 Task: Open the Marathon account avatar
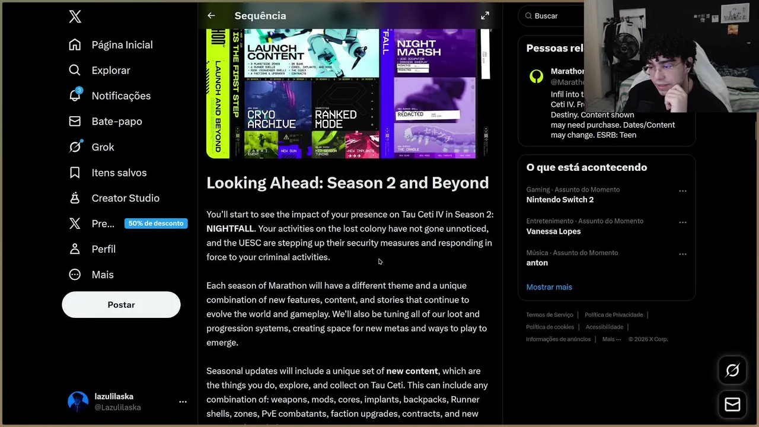(x=536, y=76)
